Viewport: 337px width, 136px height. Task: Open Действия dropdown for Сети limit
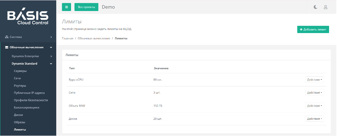315,93
